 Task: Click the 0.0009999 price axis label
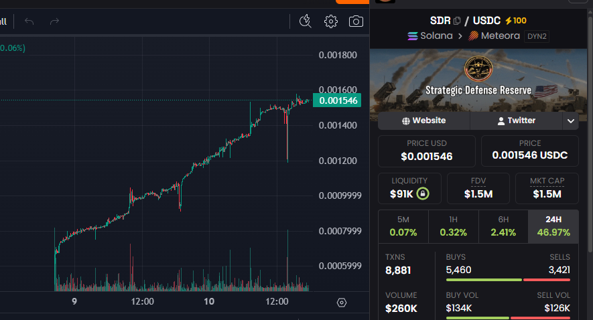click(x=340, y=195)
